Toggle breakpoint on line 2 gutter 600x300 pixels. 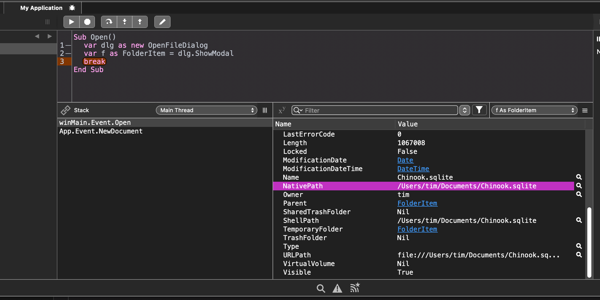point(68,53)
